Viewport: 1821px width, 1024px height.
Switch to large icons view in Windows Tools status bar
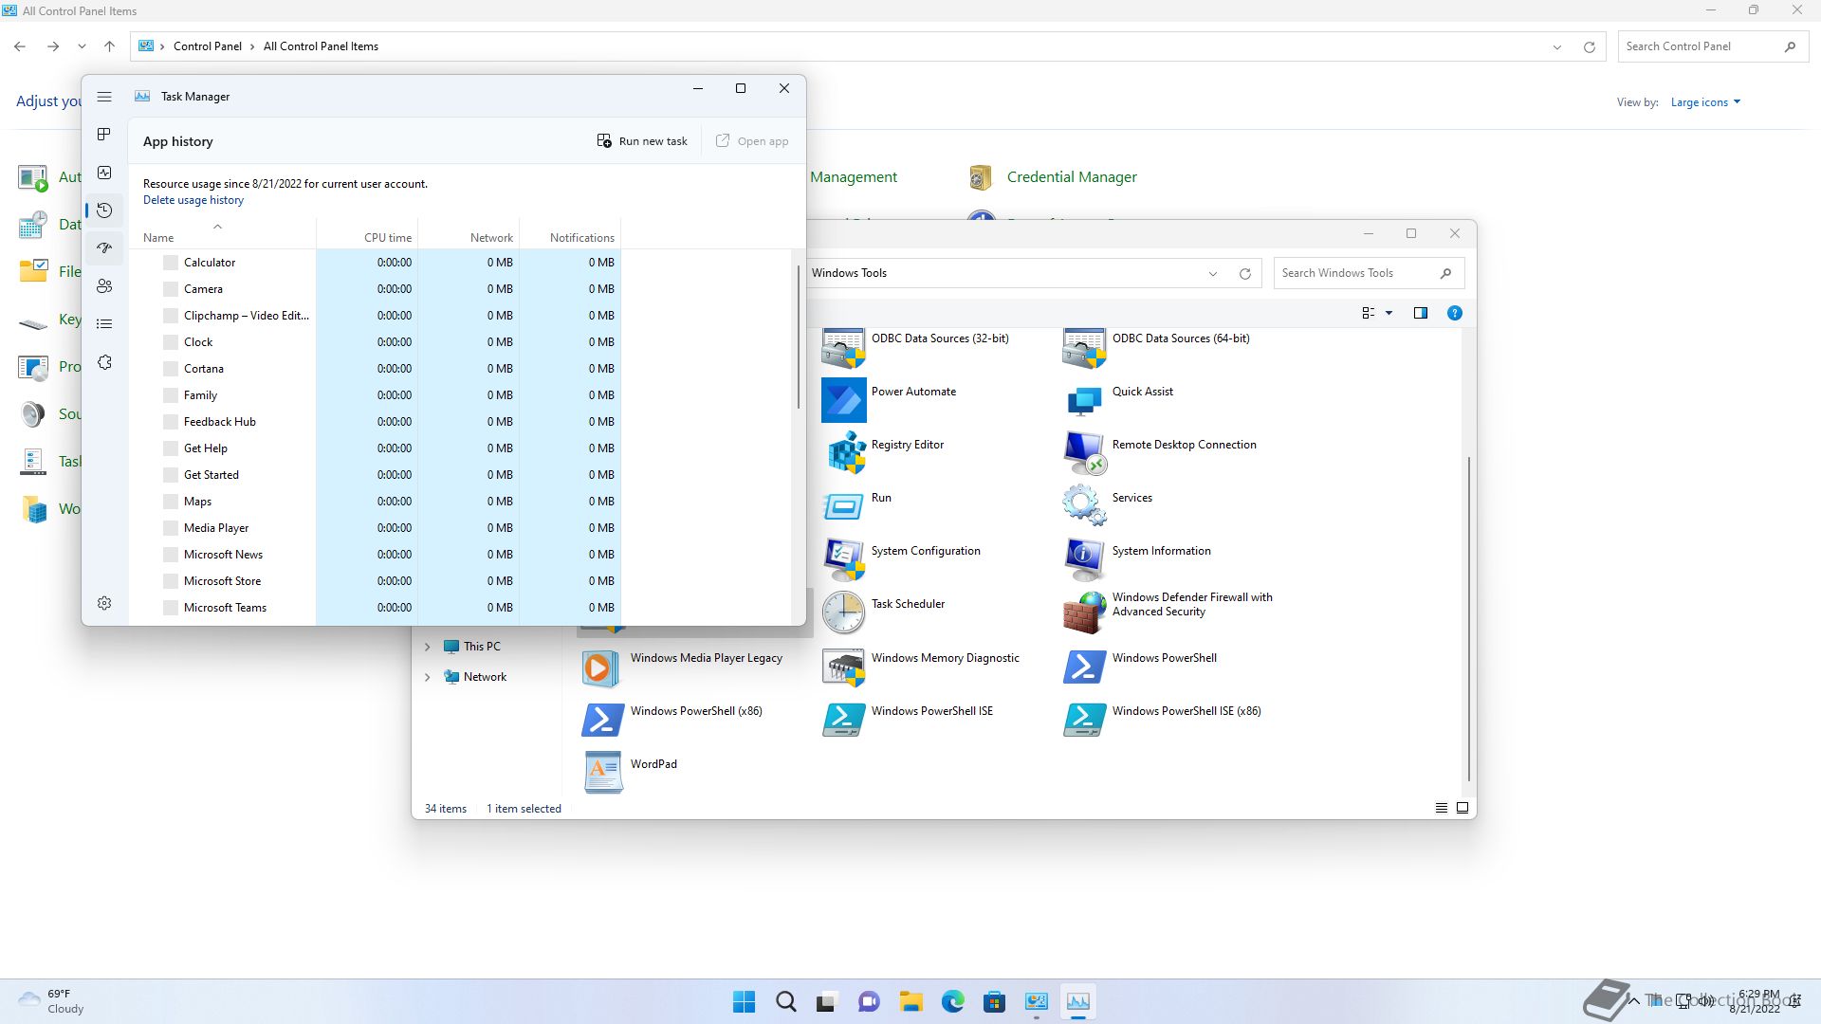[1462, 808]
